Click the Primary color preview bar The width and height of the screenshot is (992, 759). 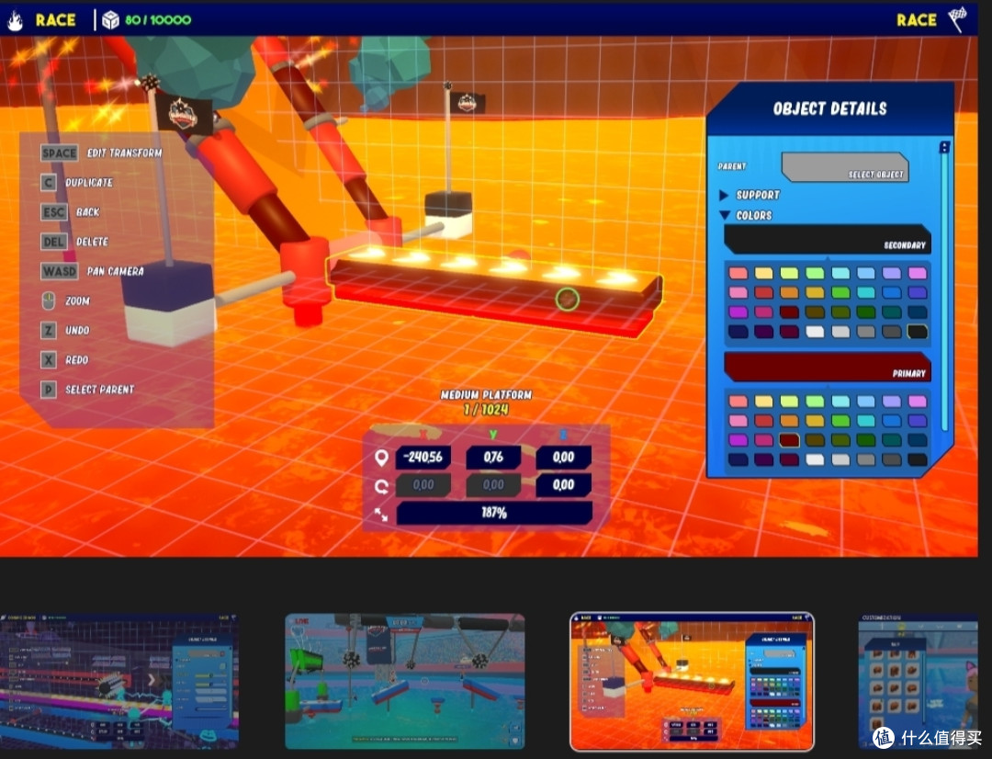tap(827, 368)
